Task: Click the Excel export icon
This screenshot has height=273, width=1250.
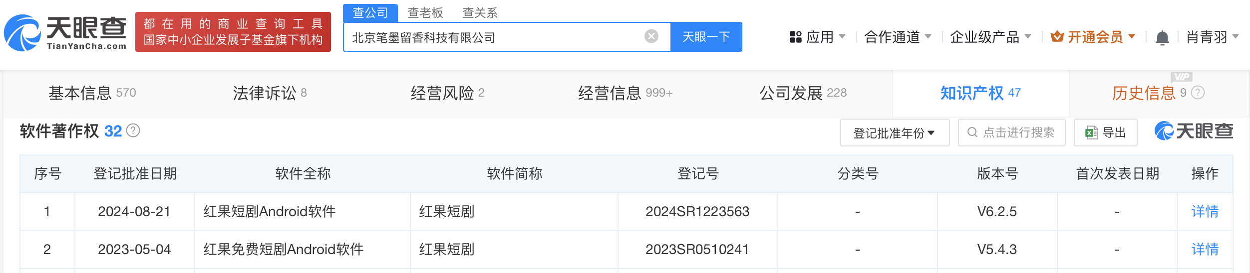Action: pos(1091,133)
